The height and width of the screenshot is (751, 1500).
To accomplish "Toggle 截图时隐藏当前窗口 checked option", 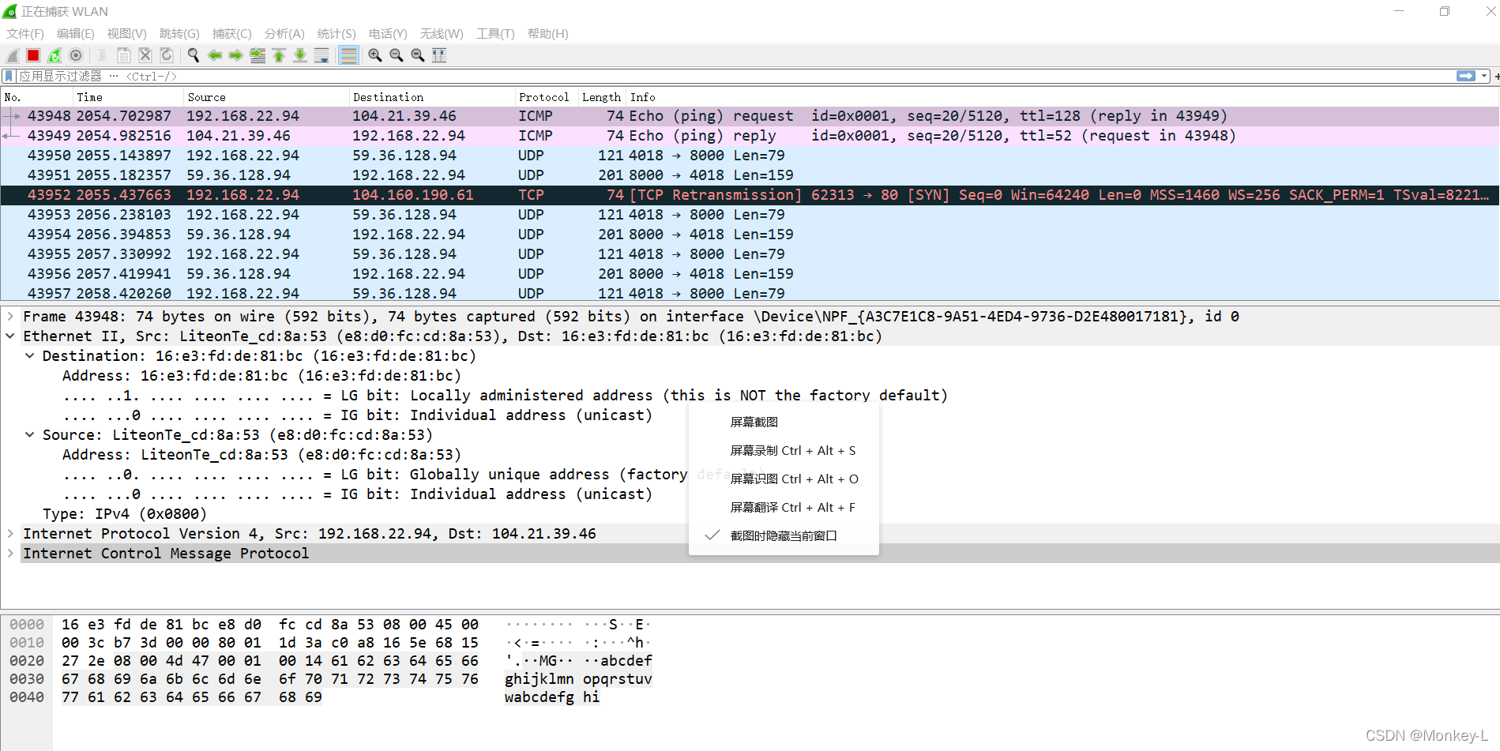I will coord(784,536).
